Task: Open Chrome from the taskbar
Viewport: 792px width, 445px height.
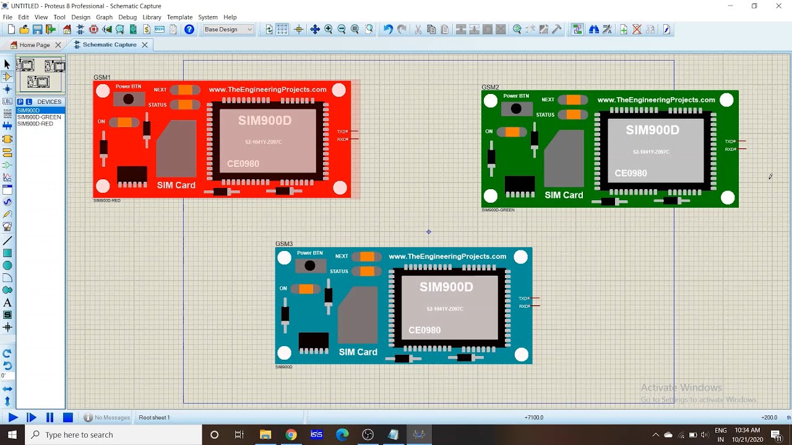Action: tap(291, 435)
